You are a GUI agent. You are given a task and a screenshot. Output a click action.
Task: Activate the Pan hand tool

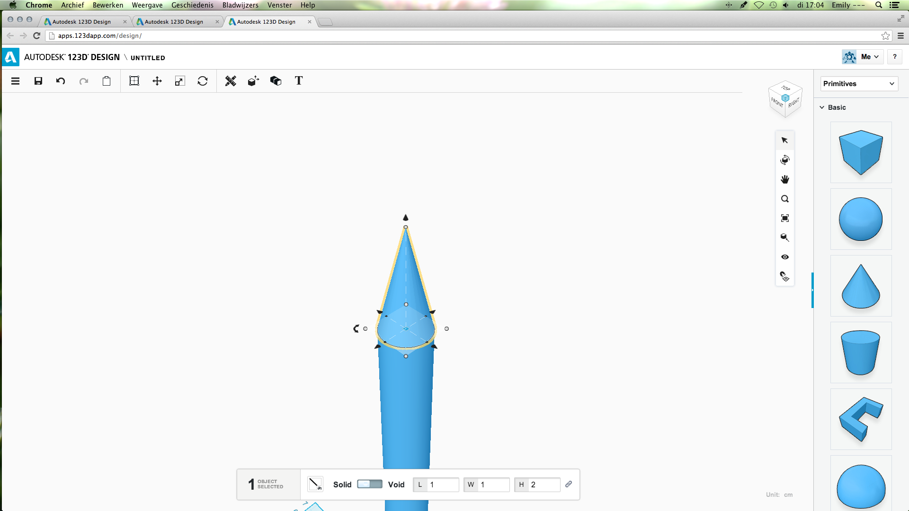point(785,179)
